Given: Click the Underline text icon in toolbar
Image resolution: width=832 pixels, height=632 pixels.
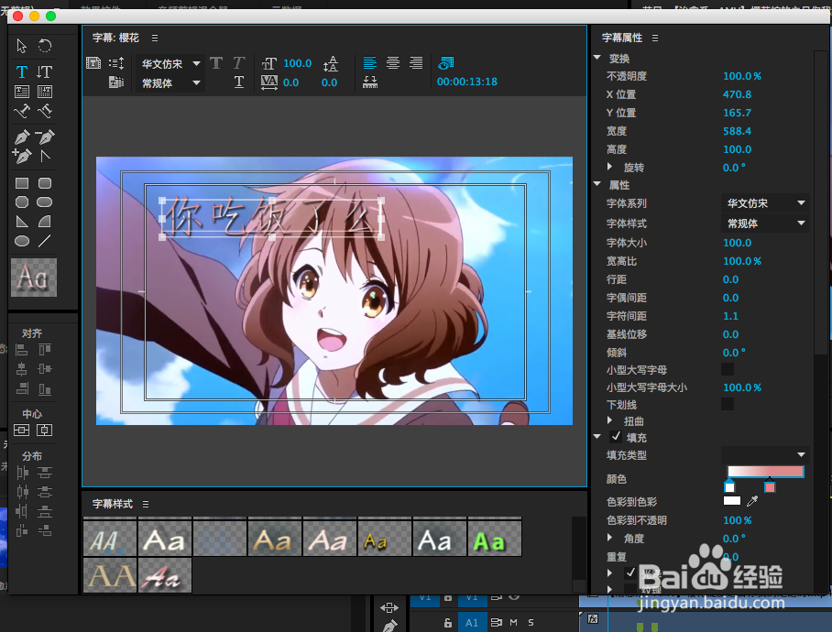Looking at the screenshot, I should [x=239, y=82].
